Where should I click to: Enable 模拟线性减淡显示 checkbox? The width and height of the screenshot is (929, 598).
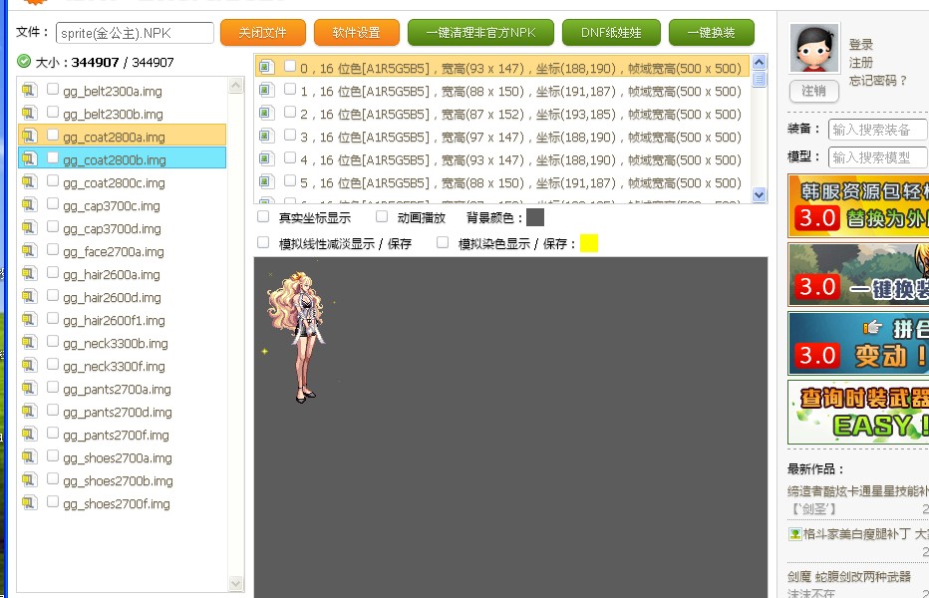tap(263, 242)
